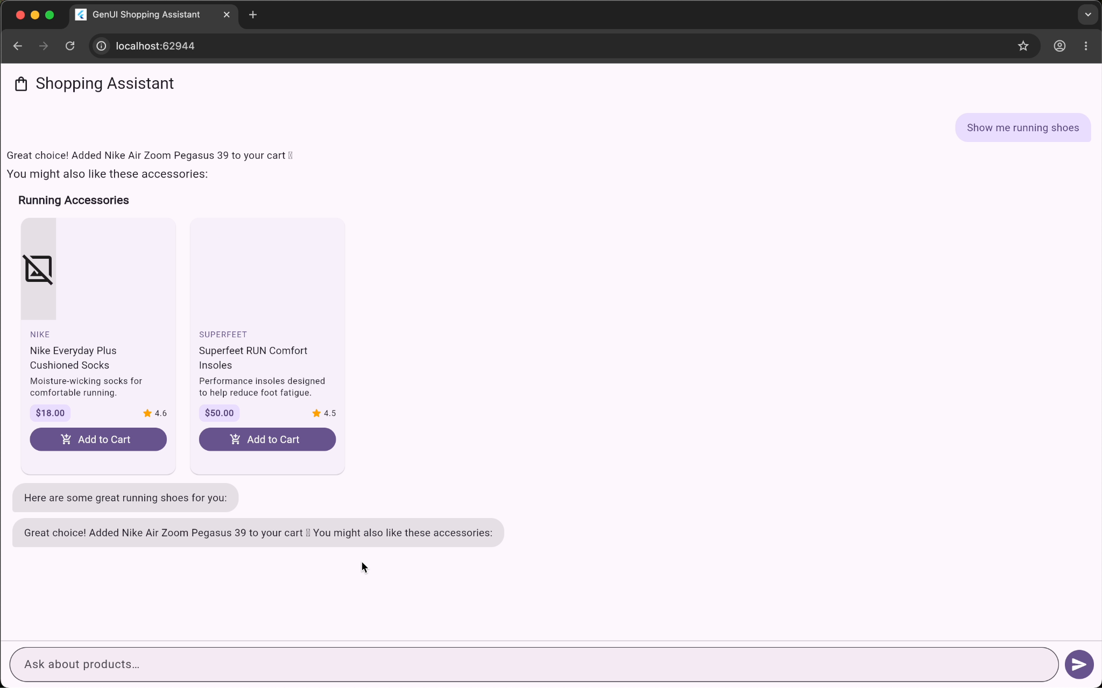
Task: View site information icon in address bar
Action: pyautogui.click(x=101, y=46)
